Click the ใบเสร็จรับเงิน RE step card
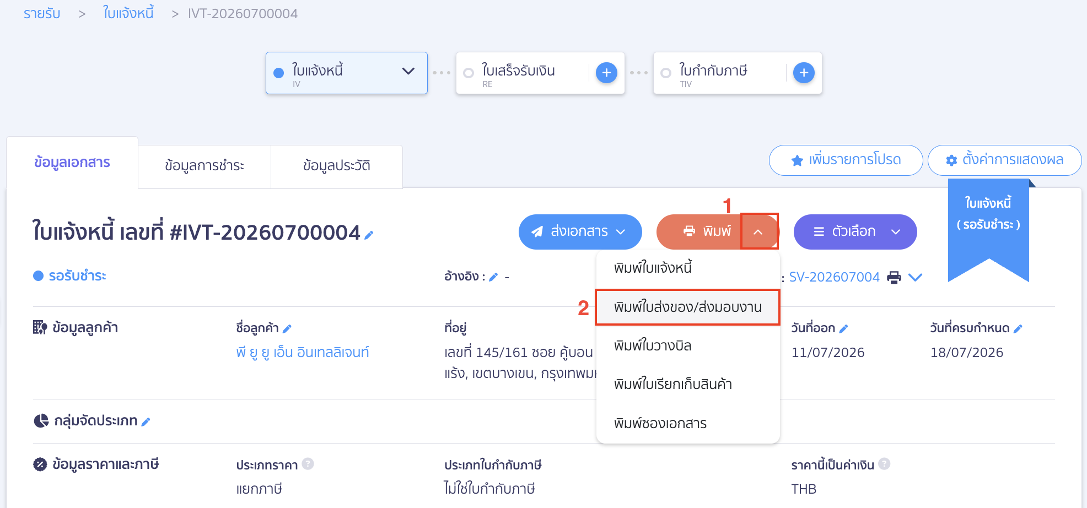Screen dimensions: 1087x508 (x=540, y=73)
